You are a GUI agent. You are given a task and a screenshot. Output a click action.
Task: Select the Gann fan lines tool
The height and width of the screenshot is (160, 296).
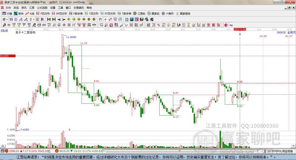[x=106, y=25]
